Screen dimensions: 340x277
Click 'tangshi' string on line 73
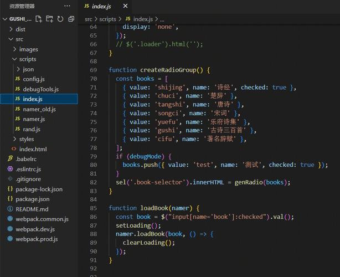pyautogui.click(x=170, y=105)
